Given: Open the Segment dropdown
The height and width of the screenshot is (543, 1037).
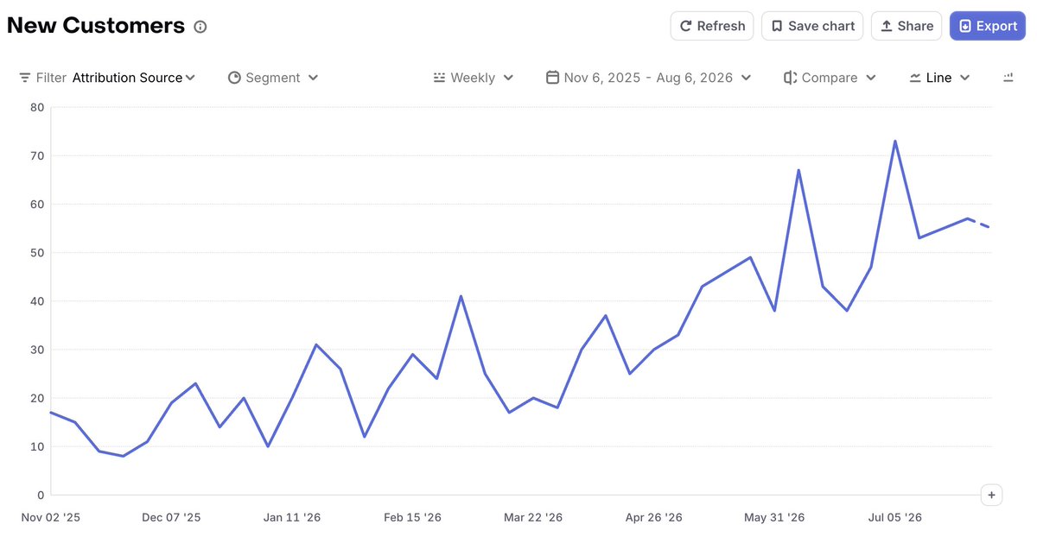Looking at the screenshot, I should point(273,78).
